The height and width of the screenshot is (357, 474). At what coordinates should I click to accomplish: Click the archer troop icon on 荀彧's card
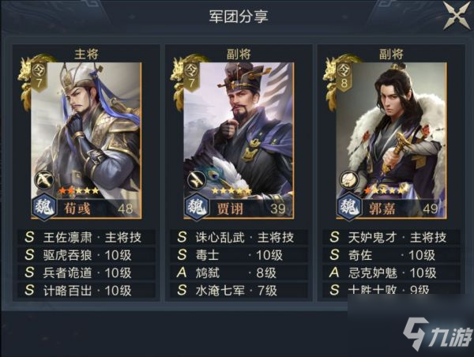(44, 180)
